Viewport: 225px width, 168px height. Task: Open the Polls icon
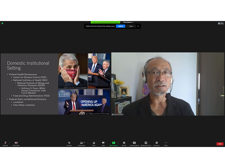point(94,143)
